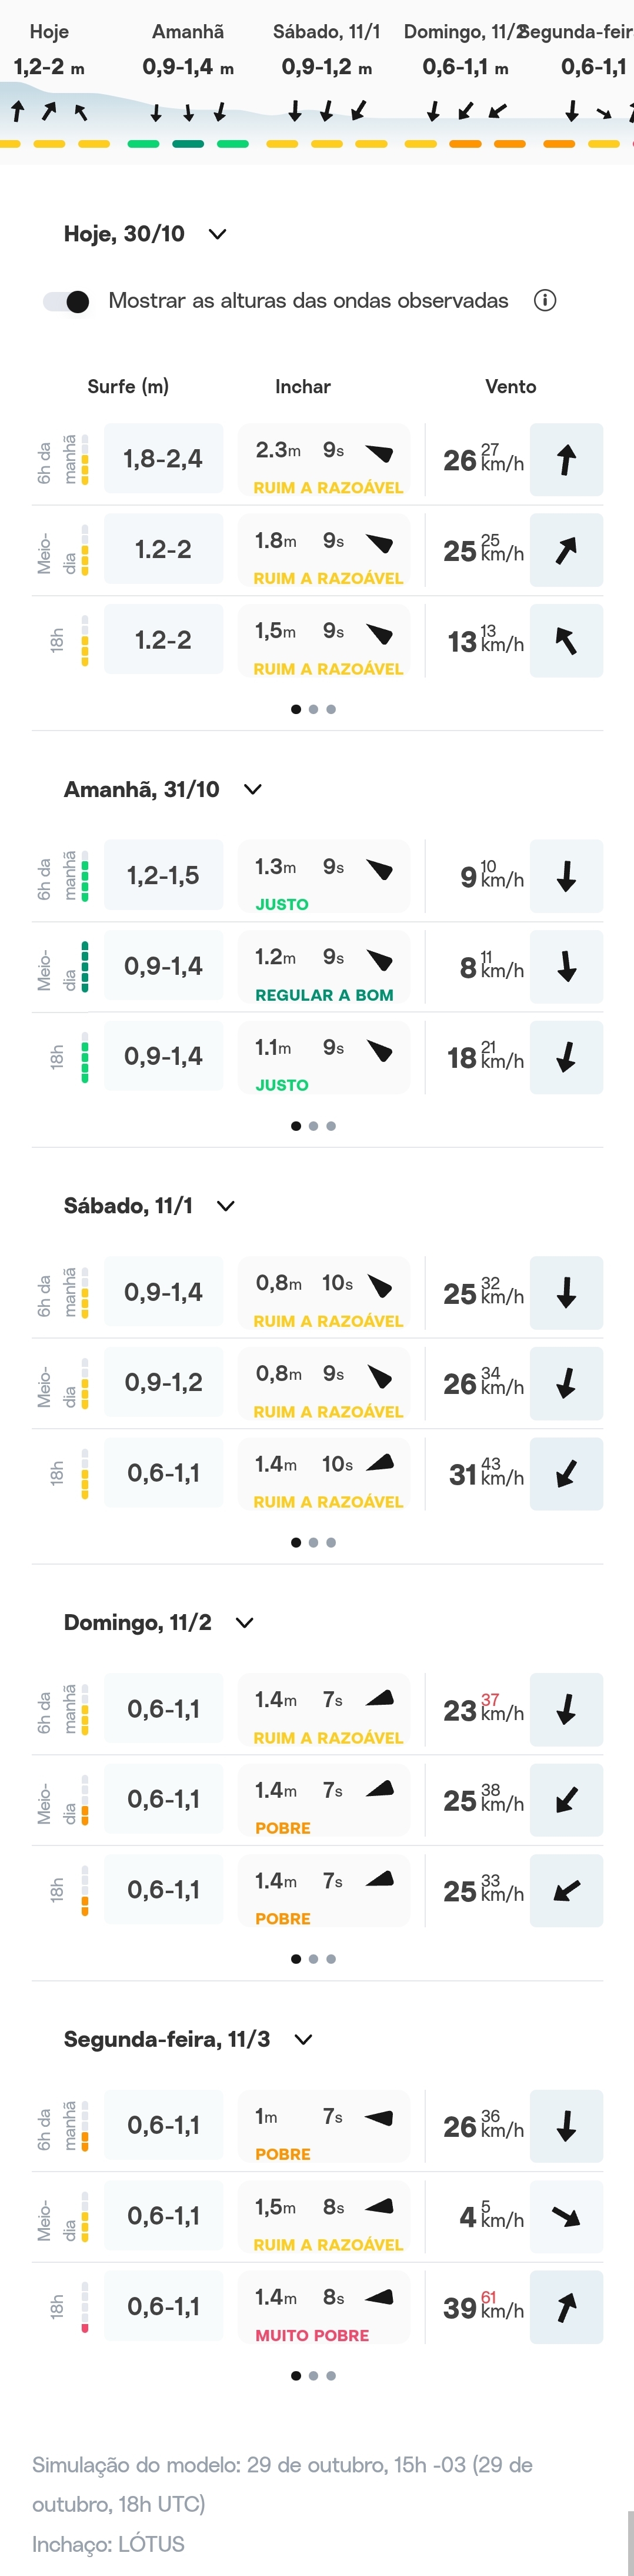Collapse the Sábado, 11/1 section

point(226,1206)
